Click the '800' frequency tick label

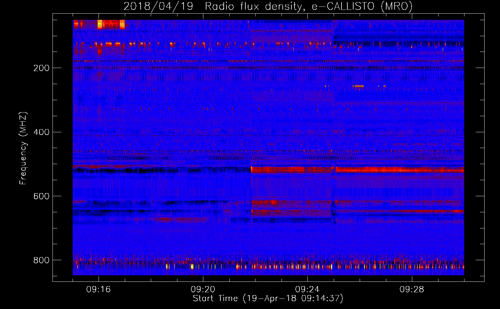[x=41, y=260]
